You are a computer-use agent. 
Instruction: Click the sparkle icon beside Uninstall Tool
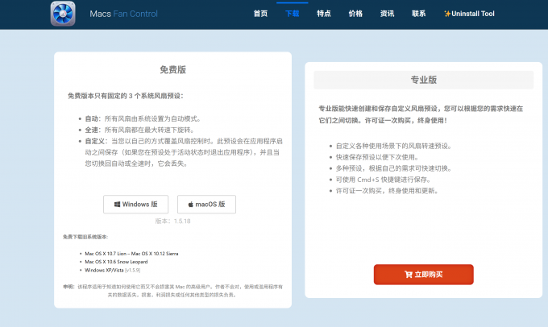447,14
